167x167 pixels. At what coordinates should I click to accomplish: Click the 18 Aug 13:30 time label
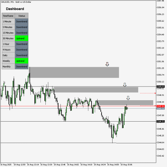pyautogui.click(x=46, y=165)
